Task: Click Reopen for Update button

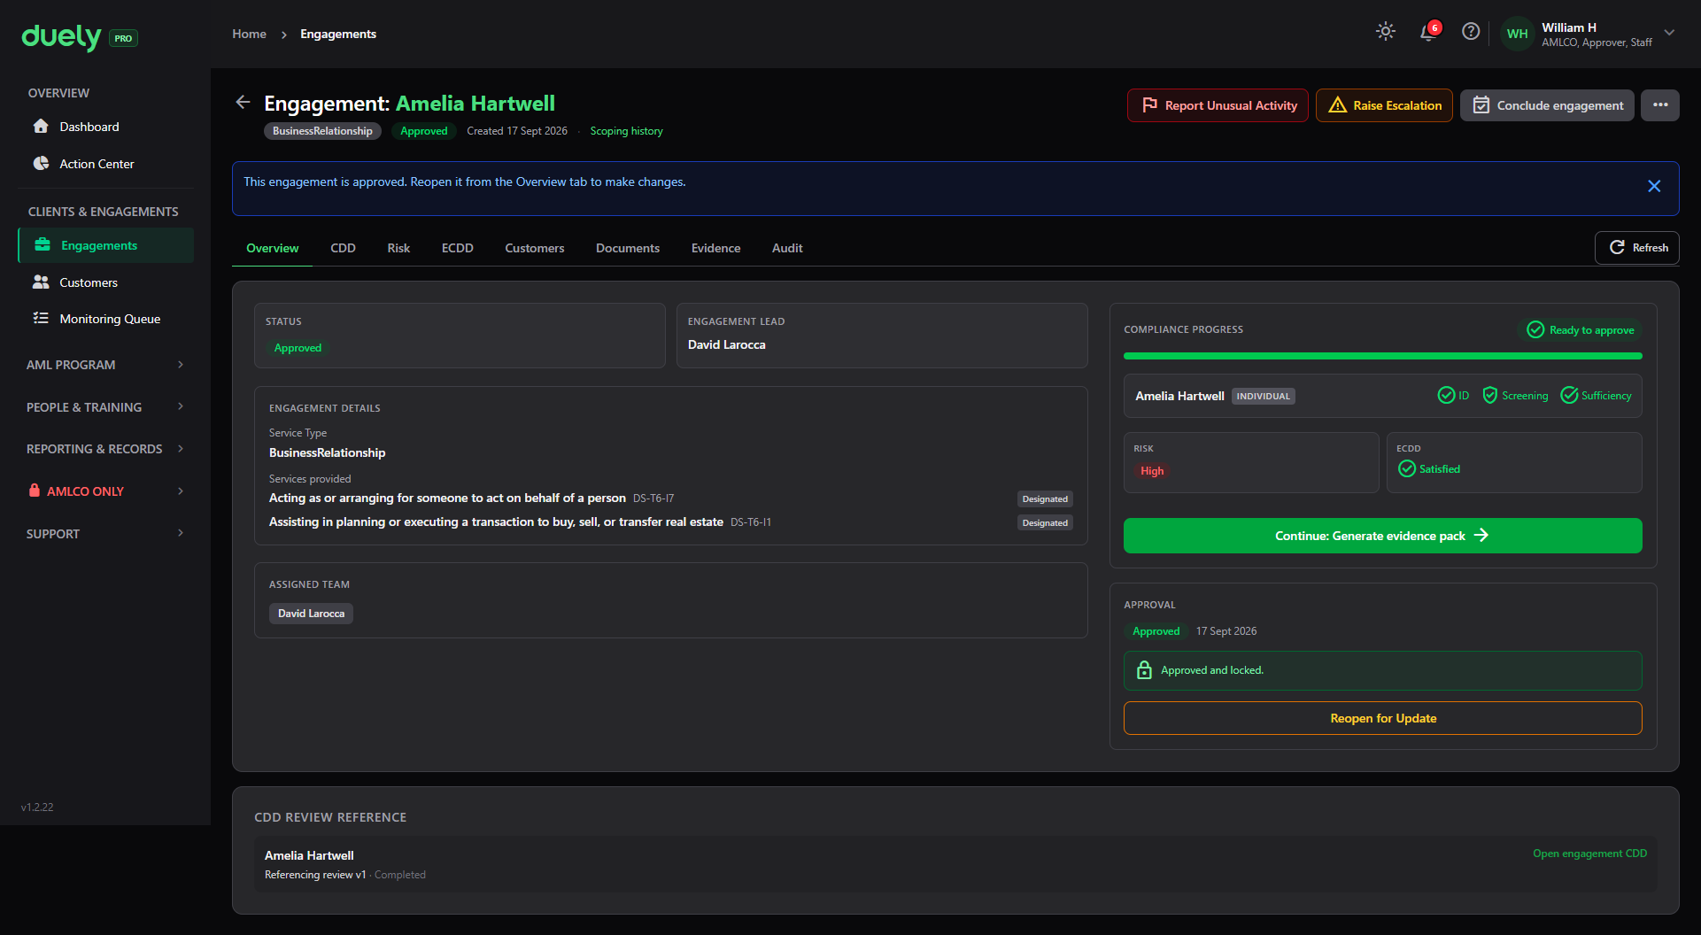Action: pyautogui.click(x=1383, y=718)
